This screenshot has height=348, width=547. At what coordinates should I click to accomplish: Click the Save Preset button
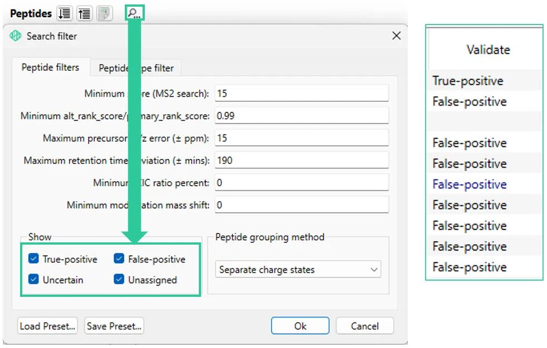click(x=114, y=326)
